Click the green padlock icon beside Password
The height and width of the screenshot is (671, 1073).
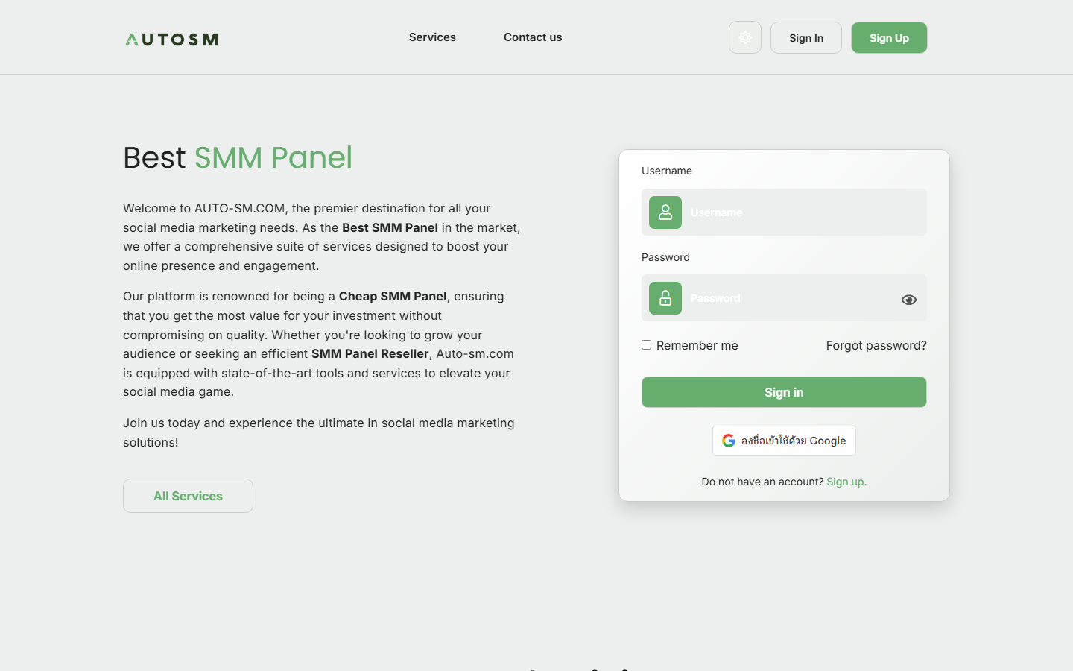point(665,298)
